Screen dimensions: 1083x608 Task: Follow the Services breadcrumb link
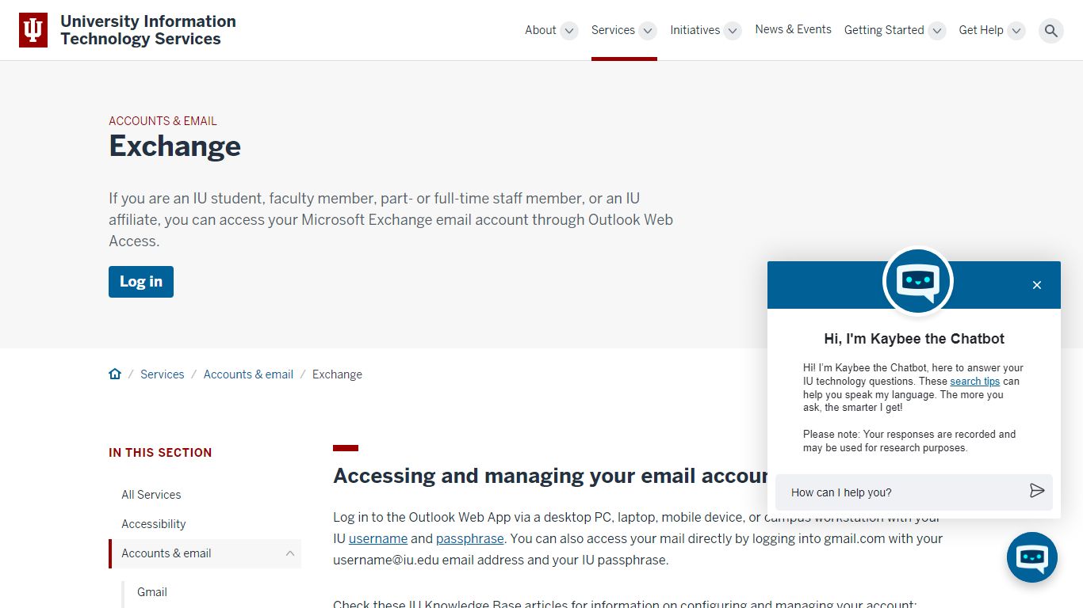tap(163, 374)
